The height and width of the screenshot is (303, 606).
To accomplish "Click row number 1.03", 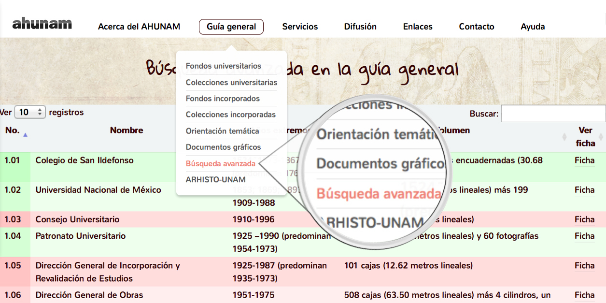I will click(x=13, y=219).
